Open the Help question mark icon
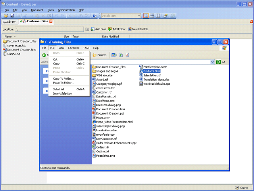Viewport: 254px width, 191px height. tap(94, 16)
